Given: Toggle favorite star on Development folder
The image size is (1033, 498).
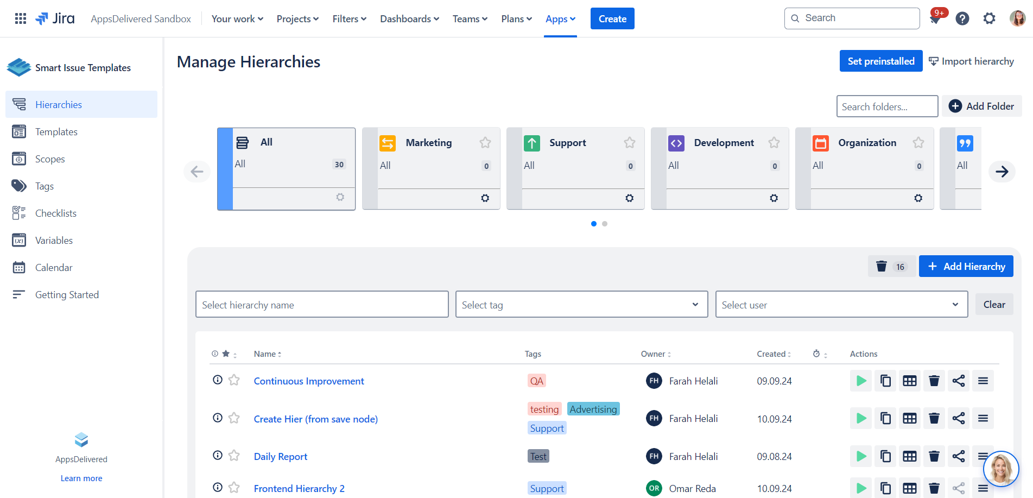Looking at the screenshot, I should pyautogui.click(x=774, y=143).
